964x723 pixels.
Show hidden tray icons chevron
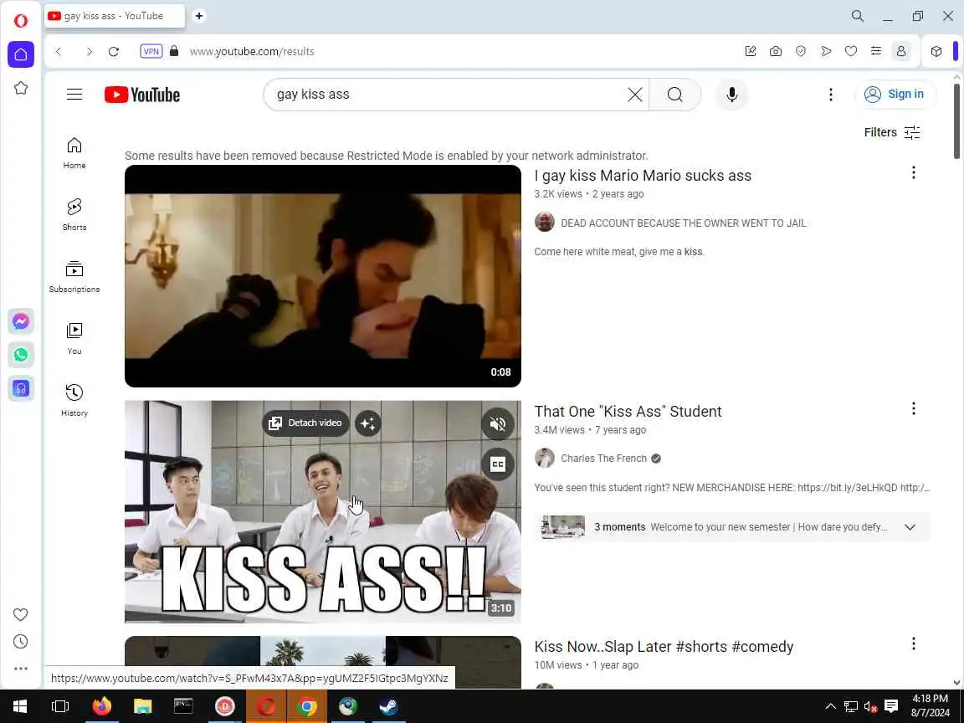click(831, 706)
